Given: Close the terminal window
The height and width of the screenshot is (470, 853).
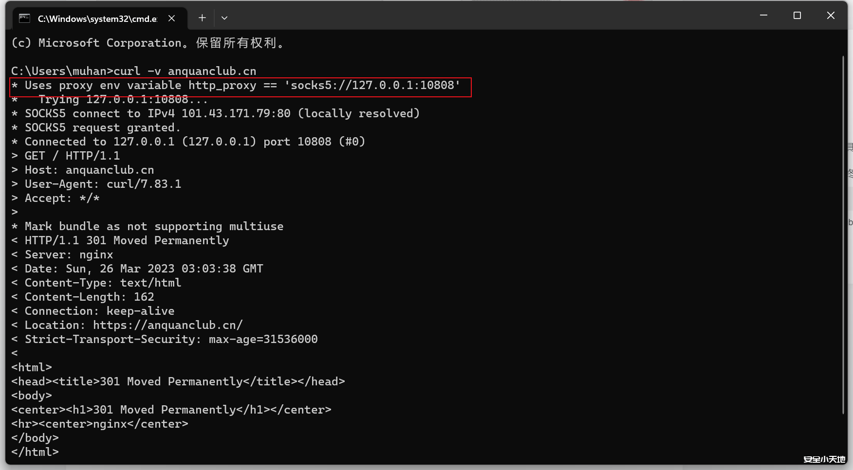Looking at the screenshot, I should [831, 16].
